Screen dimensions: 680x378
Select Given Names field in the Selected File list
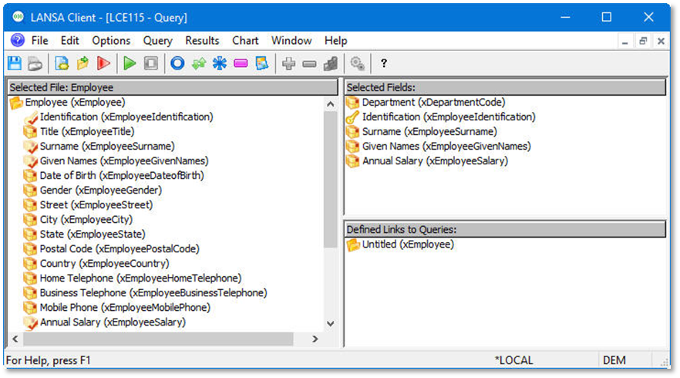pyautogui.click(x=116, y=161)
